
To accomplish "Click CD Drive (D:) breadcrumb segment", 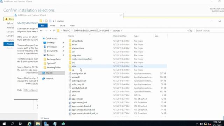I will [91, 30].
